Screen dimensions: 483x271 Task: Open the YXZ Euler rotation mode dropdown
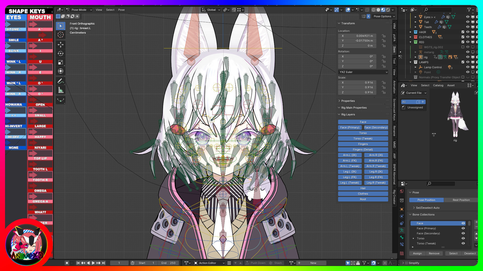[363, 72]
